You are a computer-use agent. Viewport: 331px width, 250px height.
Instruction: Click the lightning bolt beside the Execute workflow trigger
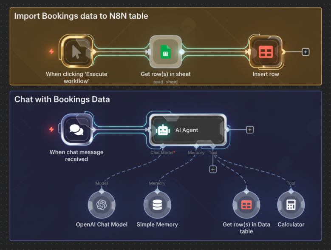point(51,52)
